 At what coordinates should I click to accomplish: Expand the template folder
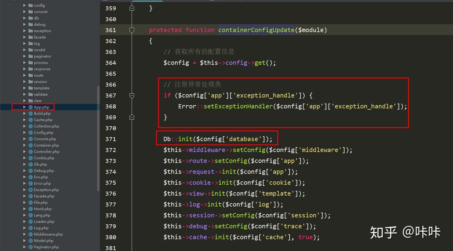point(25,88)
